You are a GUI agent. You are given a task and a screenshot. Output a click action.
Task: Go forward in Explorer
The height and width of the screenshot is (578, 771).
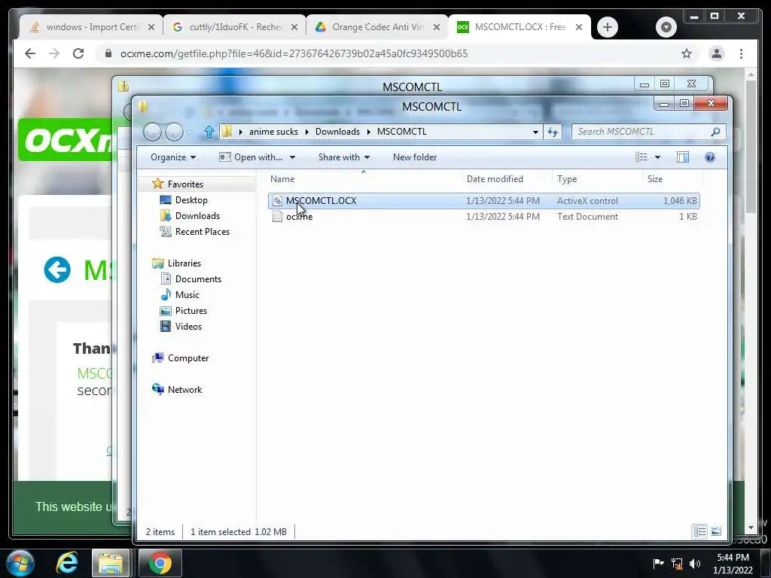(x=174, y=132)
